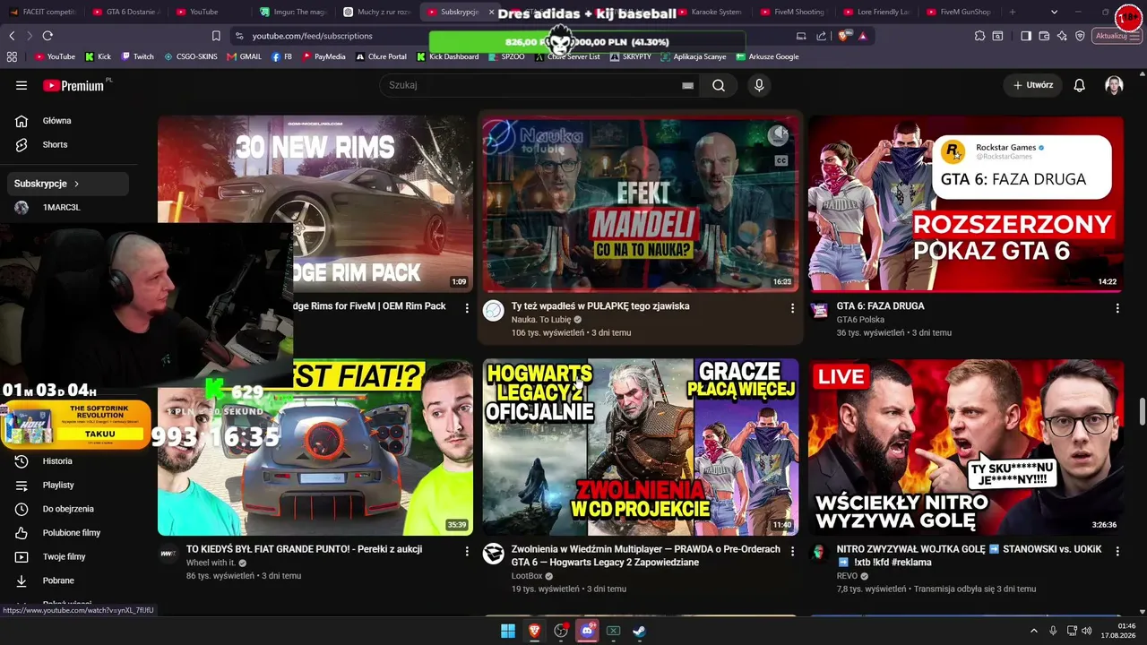The height and width of the screenshot is (645, 1147).
Task: Open the CSGO-SKINS bookmark
Action: point(191,56)
